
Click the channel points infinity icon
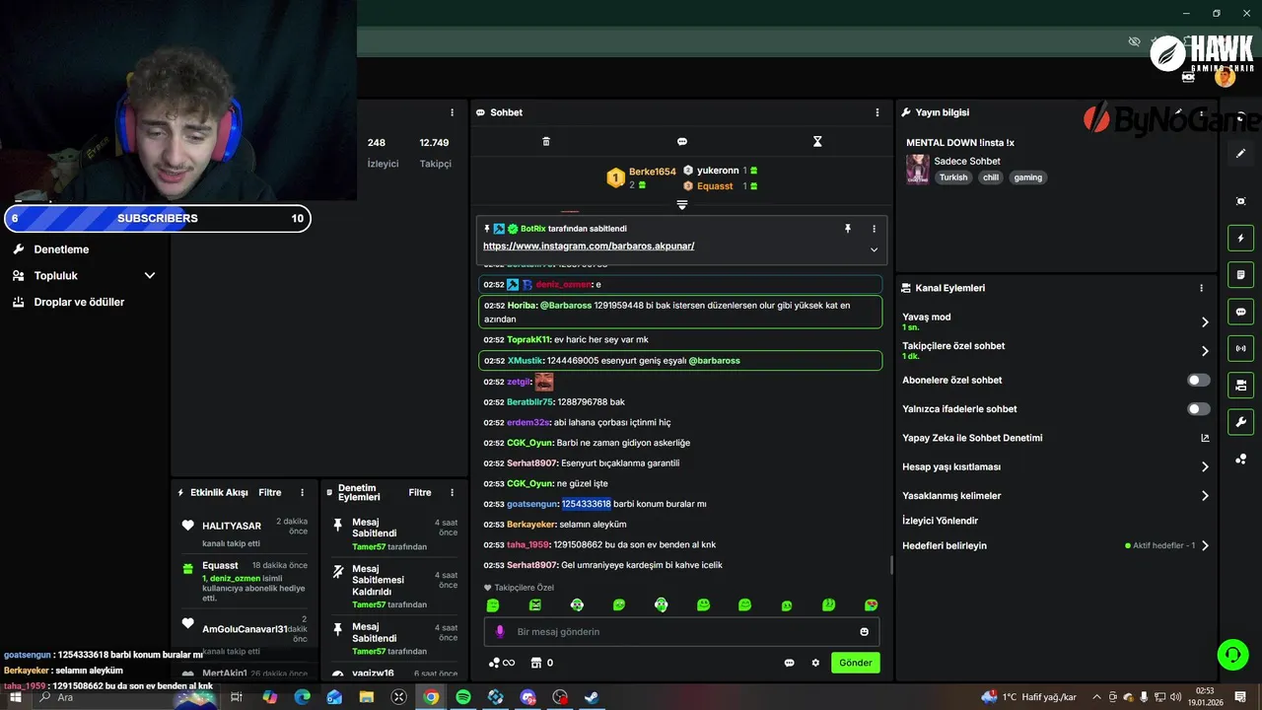(502, 663)
